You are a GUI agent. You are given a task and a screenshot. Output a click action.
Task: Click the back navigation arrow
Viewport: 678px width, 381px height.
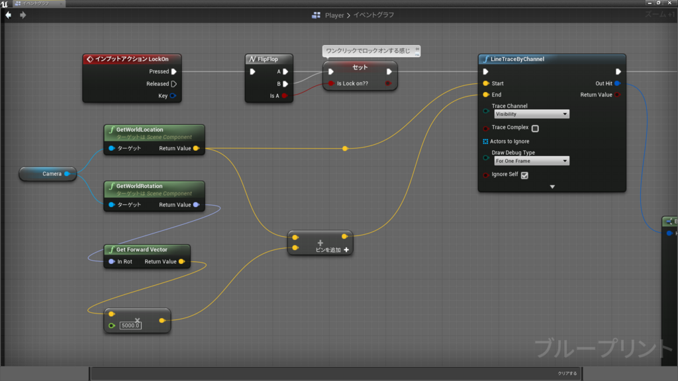8,15
